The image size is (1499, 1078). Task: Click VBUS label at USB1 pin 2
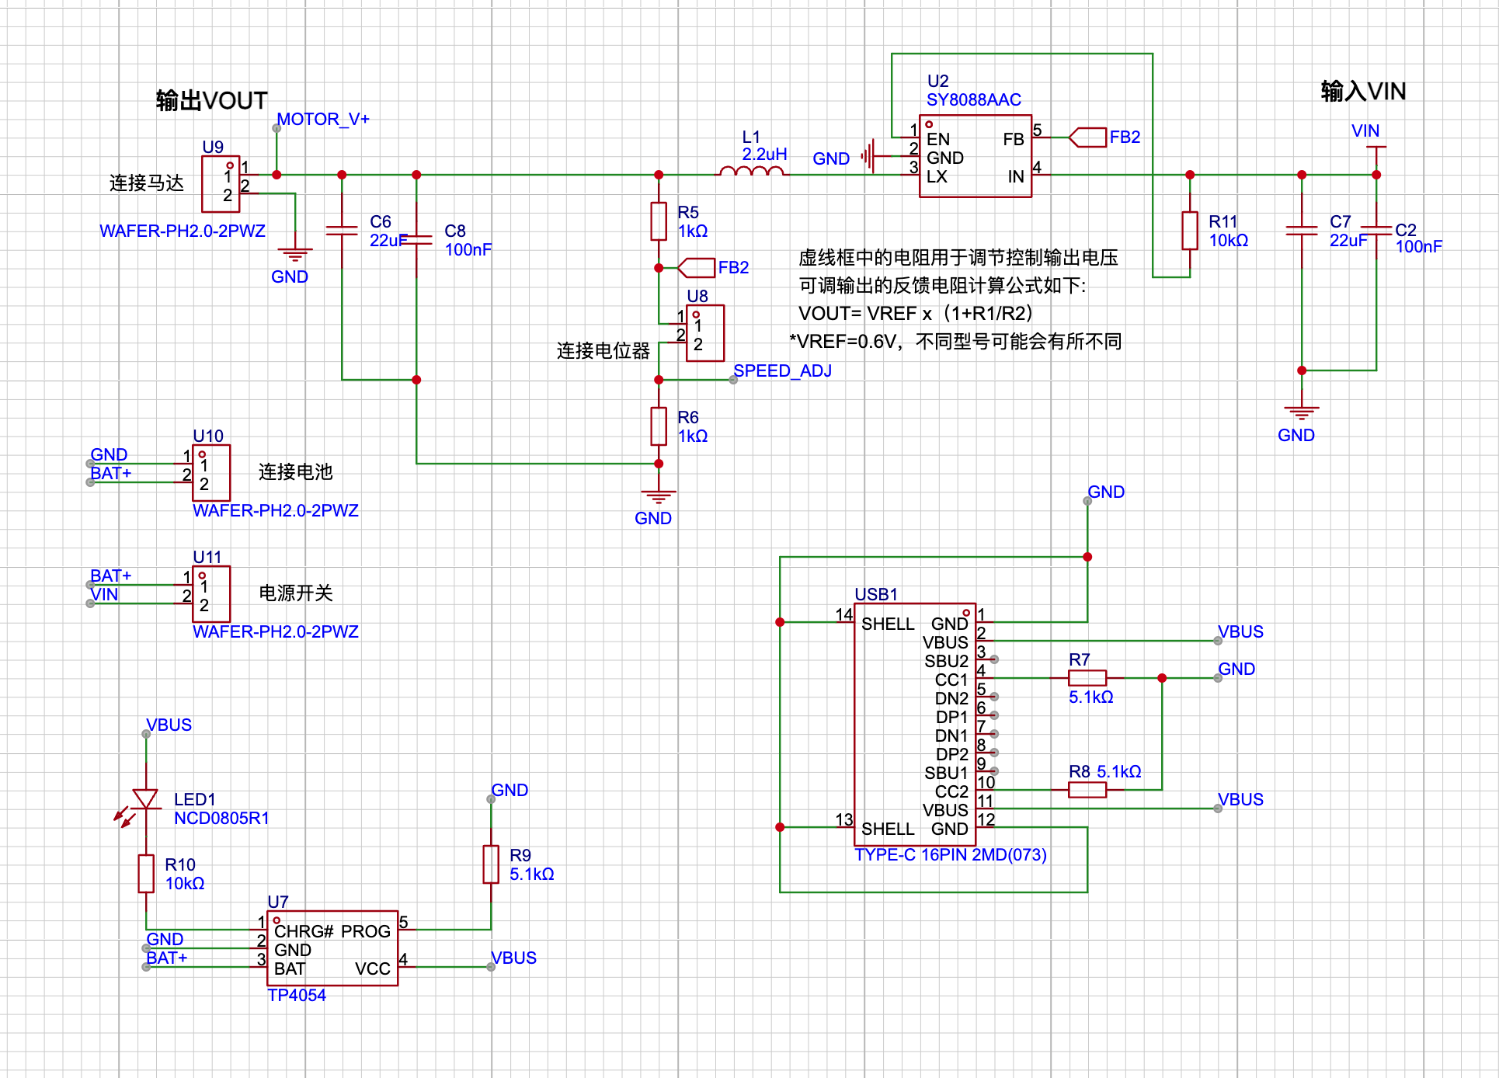click(1240, 631)
